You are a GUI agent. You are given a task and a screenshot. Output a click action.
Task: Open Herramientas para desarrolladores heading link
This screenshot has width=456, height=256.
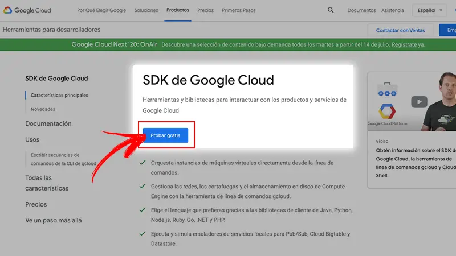[51, 30]
